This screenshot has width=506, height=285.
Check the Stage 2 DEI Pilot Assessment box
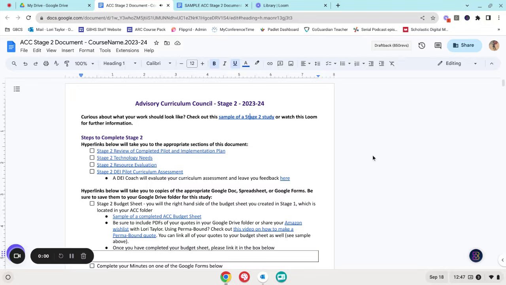point(92,171)
